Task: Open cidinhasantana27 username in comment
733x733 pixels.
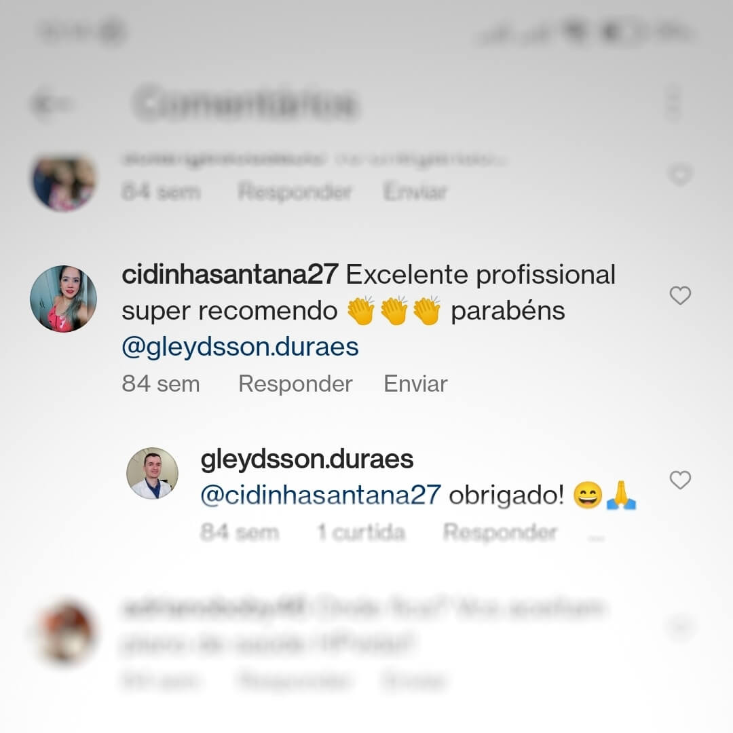Action: click(x=230, y=274)
